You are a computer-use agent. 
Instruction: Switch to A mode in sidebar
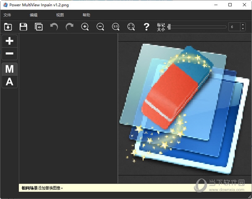pyautogui.click(x=10, y=82)
